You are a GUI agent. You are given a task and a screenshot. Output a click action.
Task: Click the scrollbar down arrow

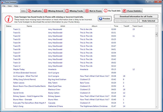[156, 107]
